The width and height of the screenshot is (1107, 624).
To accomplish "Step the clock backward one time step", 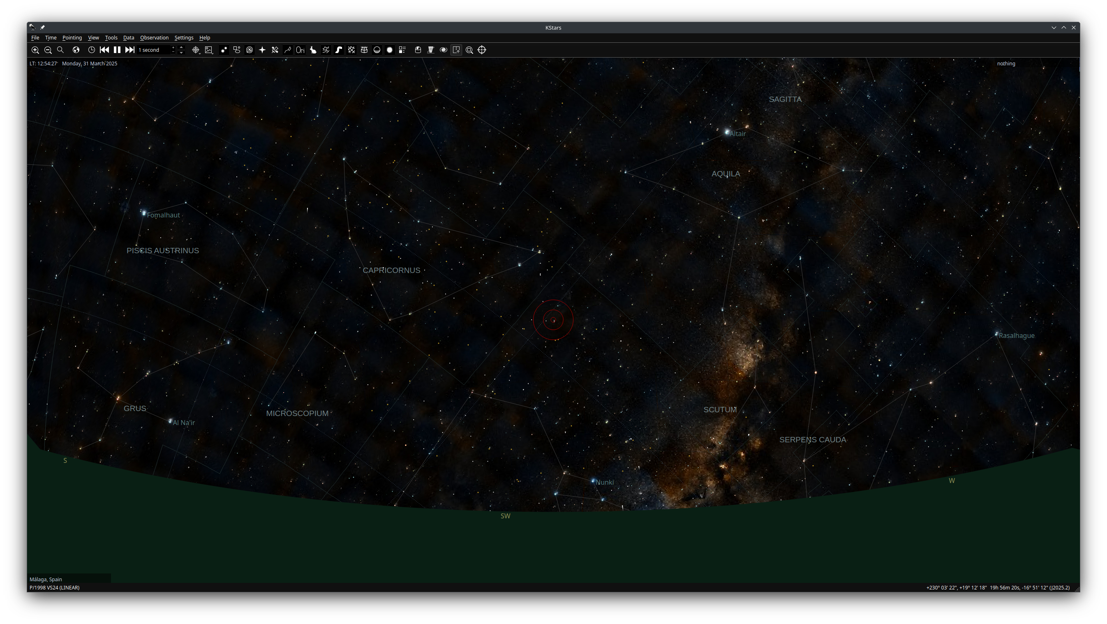I will click(104, 50).
